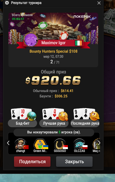Click the poker chip icon in title bar
This screenshot has height=182, width=115.
pyautogui.click(x=7, y=3)
